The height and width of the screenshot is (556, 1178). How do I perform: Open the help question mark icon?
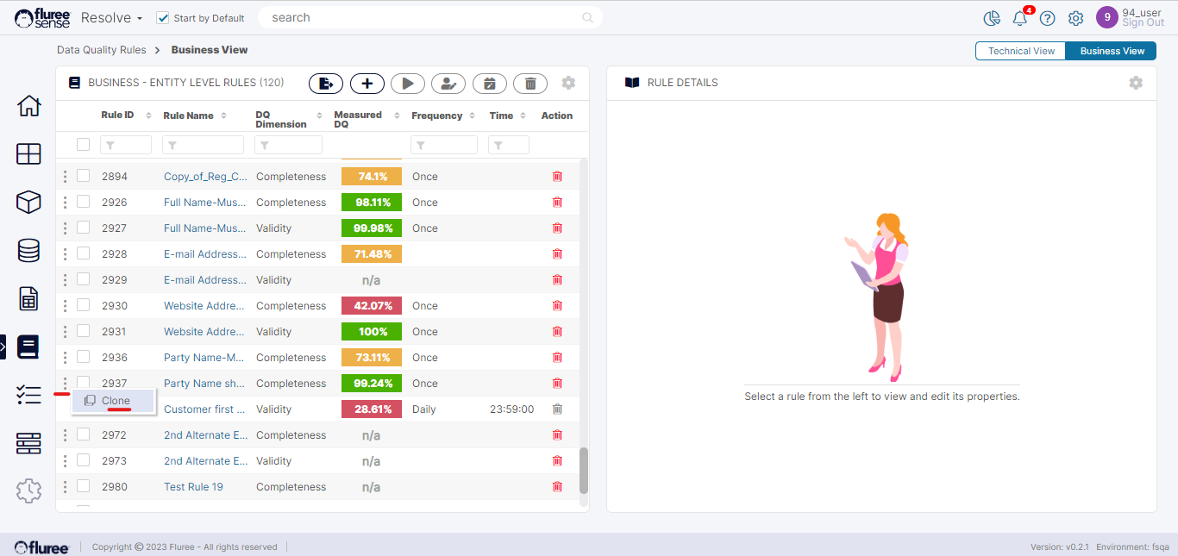pyautogui.click(x=1047, y=18)
